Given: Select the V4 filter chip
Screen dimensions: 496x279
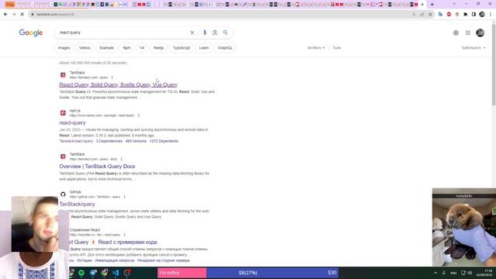Looking at the screenshot, I should pos(142,48).
